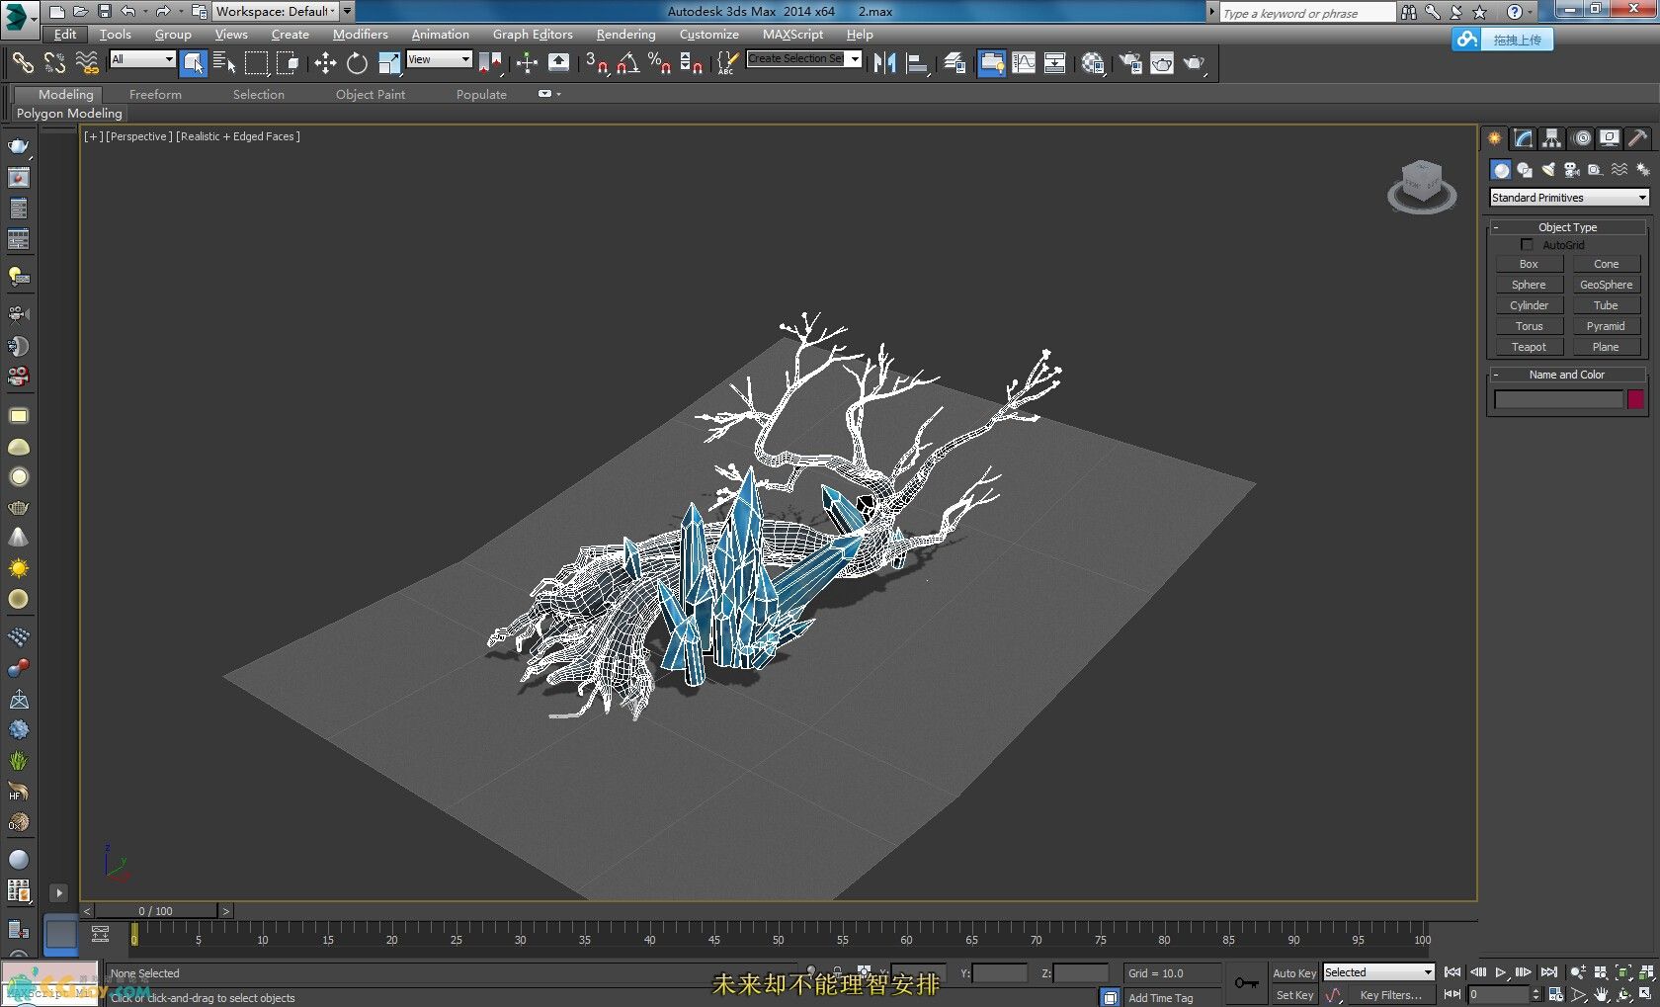Screen dimensions: 1660x1007
Task: Activate the Select and Rotate tool
Action: pyautogui.click(x=357, y=63)
